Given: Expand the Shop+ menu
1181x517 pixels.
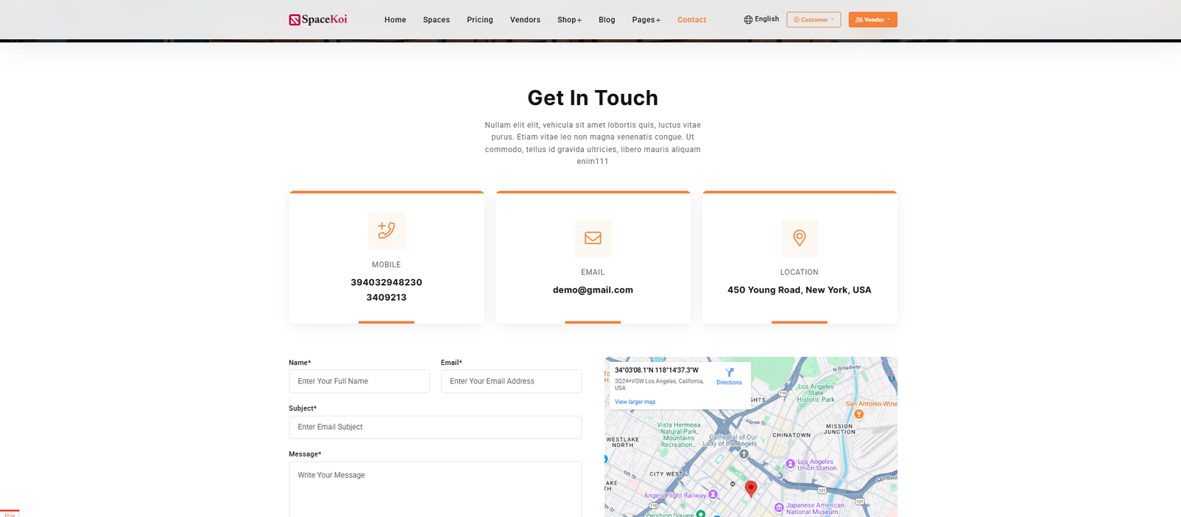Looking at the screenshot, I should coord(569,20).
